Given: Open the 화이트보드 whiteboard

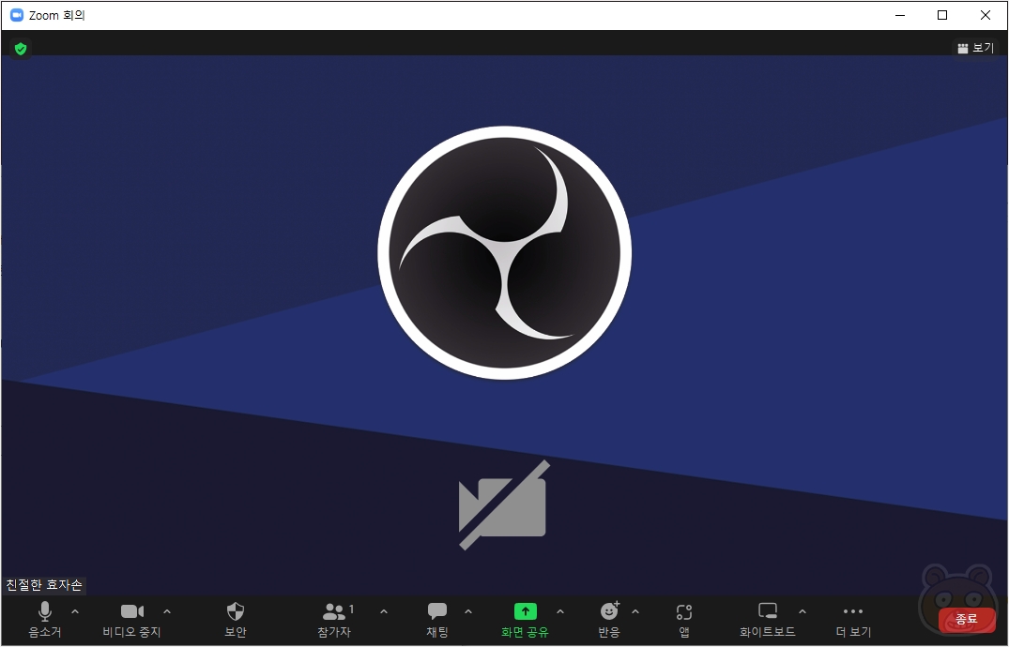Looking at the screenshot, I should [768, 620].
